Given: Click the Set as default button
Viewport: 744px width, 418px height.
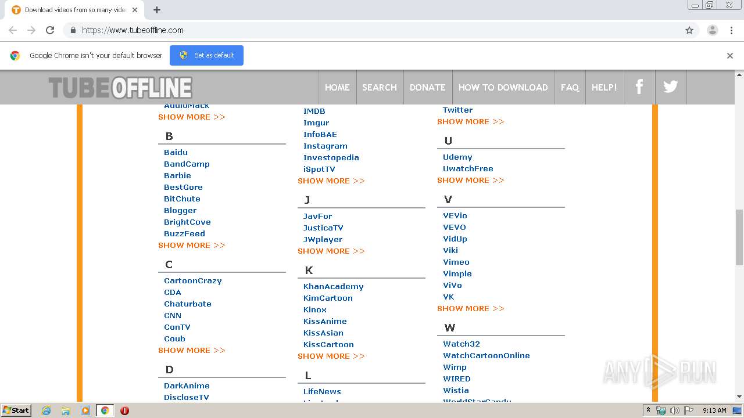Looking at the screenshot, I should pos(206,55).
